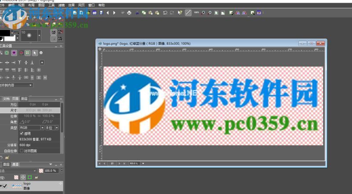Image resolution: width=352 pixels, height=194 pixels.
Task: Switch to the 通道 tab
Action: [x=15, y=164]
